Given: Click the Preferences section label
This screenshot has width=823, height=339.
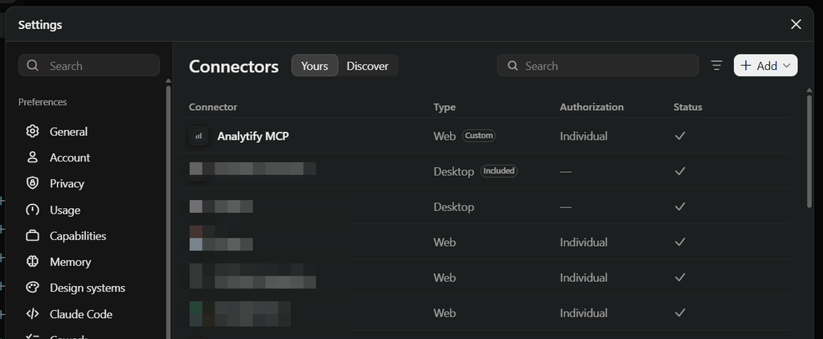Looking at the screenshot, I should point(43,102).
